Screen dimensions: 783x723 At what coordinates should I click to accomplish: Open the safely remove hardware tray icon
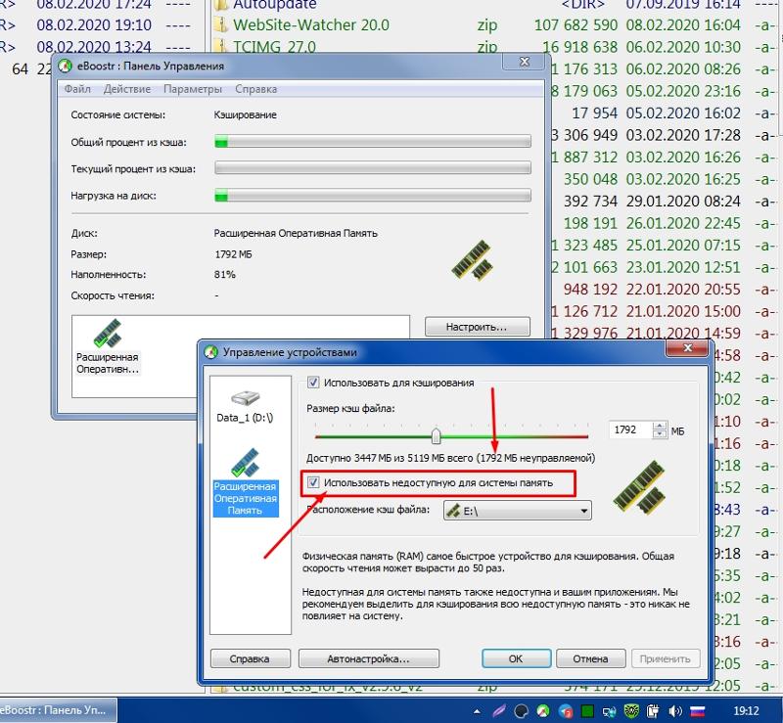pos(653,710)
